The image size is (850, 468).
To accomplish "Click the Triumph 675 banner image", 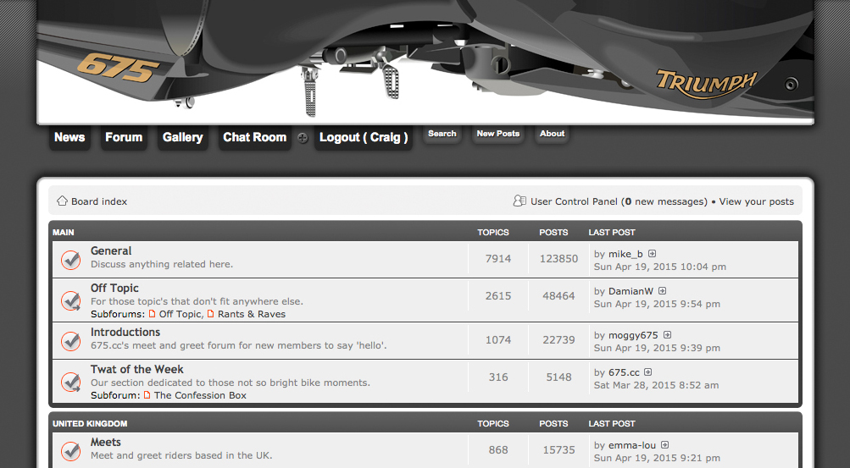I will (x=425, y=61).
